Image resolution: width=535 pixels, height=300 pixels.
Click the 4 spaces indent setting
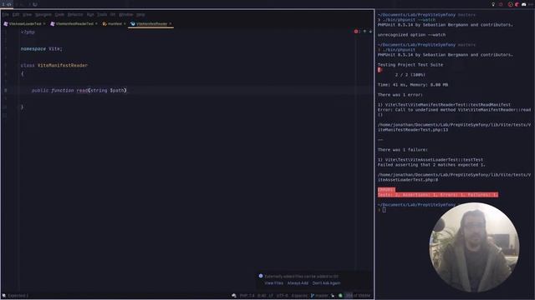pos(299,296)
